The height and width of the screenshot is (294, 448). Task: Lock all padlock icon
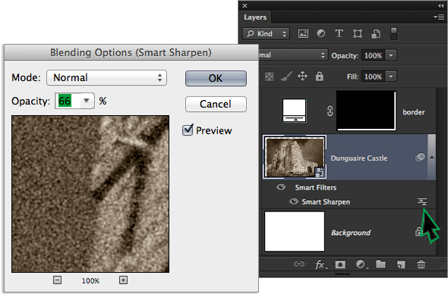click(320, 76)
